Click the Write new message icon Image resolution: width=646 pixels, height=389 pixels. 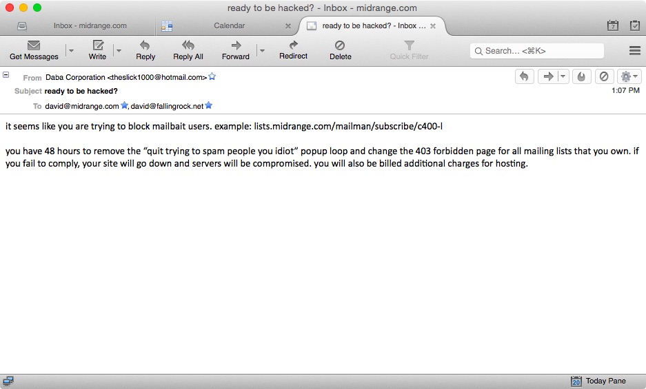98,46
